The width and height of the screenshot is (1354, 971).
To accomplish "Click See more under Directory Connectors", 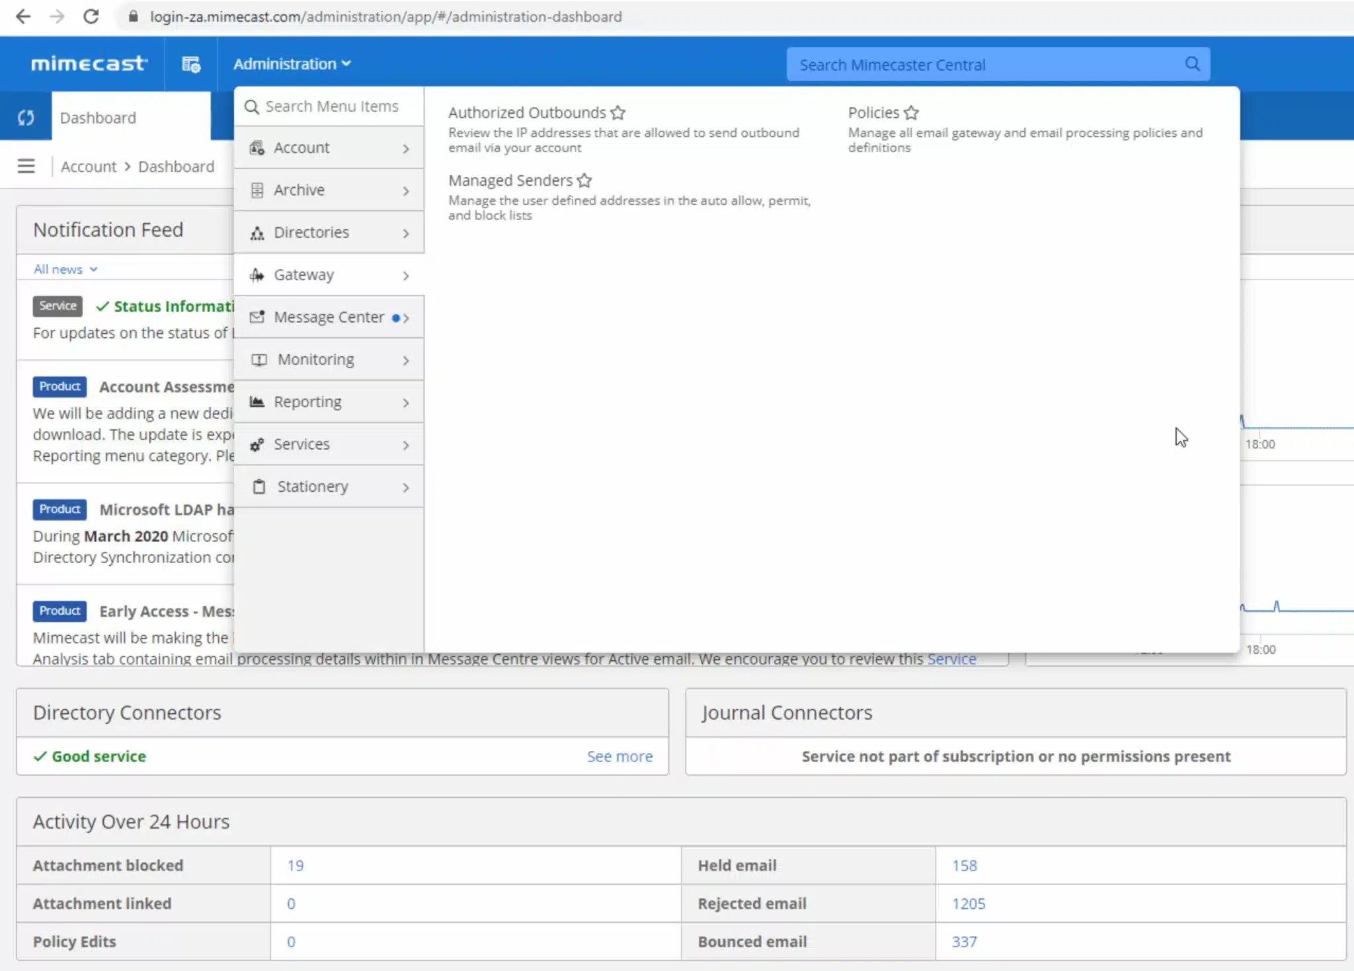I will pos(619,756).
